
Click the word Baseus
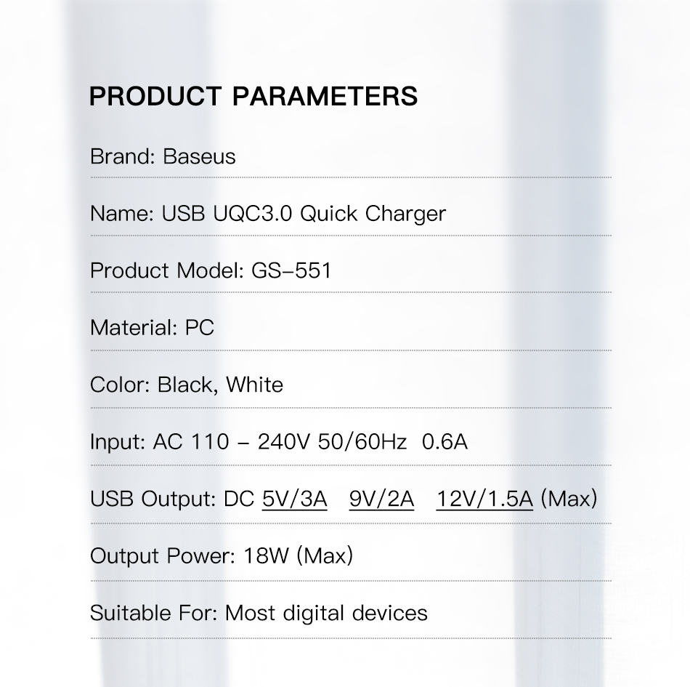coord(199,157)
